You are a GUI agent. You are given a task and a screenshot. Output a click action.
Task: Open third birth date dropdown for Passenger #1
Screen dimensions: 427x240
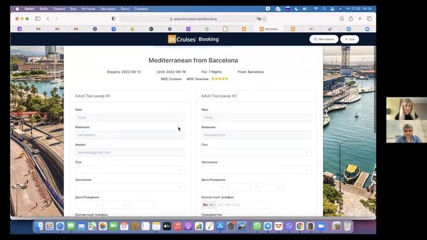144,205
